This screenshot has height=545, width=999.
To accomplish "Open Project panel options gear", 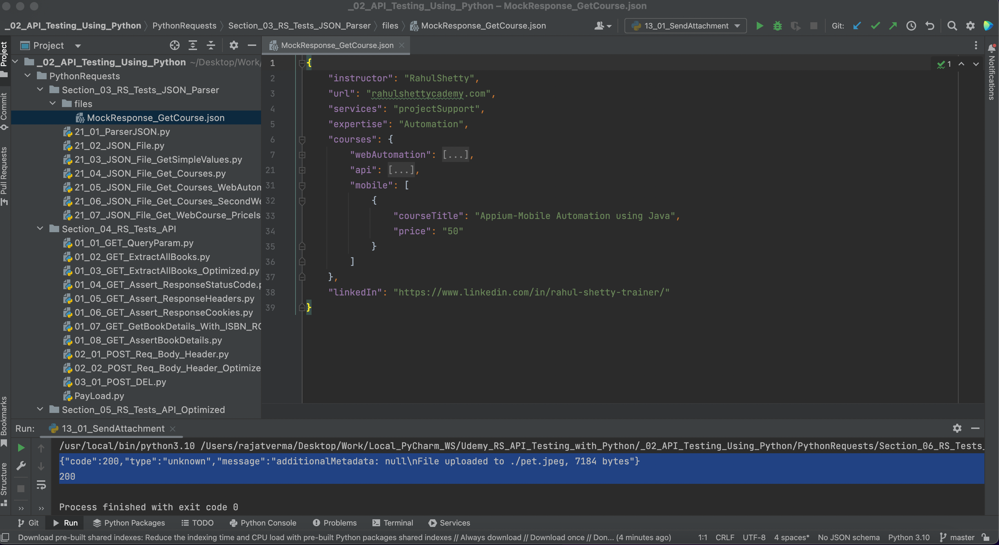I will click(x=234, y=45).
